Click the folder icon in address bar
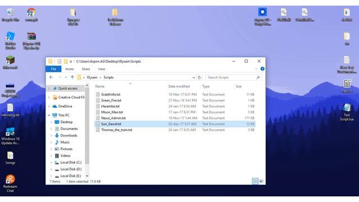 [x=79, y=77]
